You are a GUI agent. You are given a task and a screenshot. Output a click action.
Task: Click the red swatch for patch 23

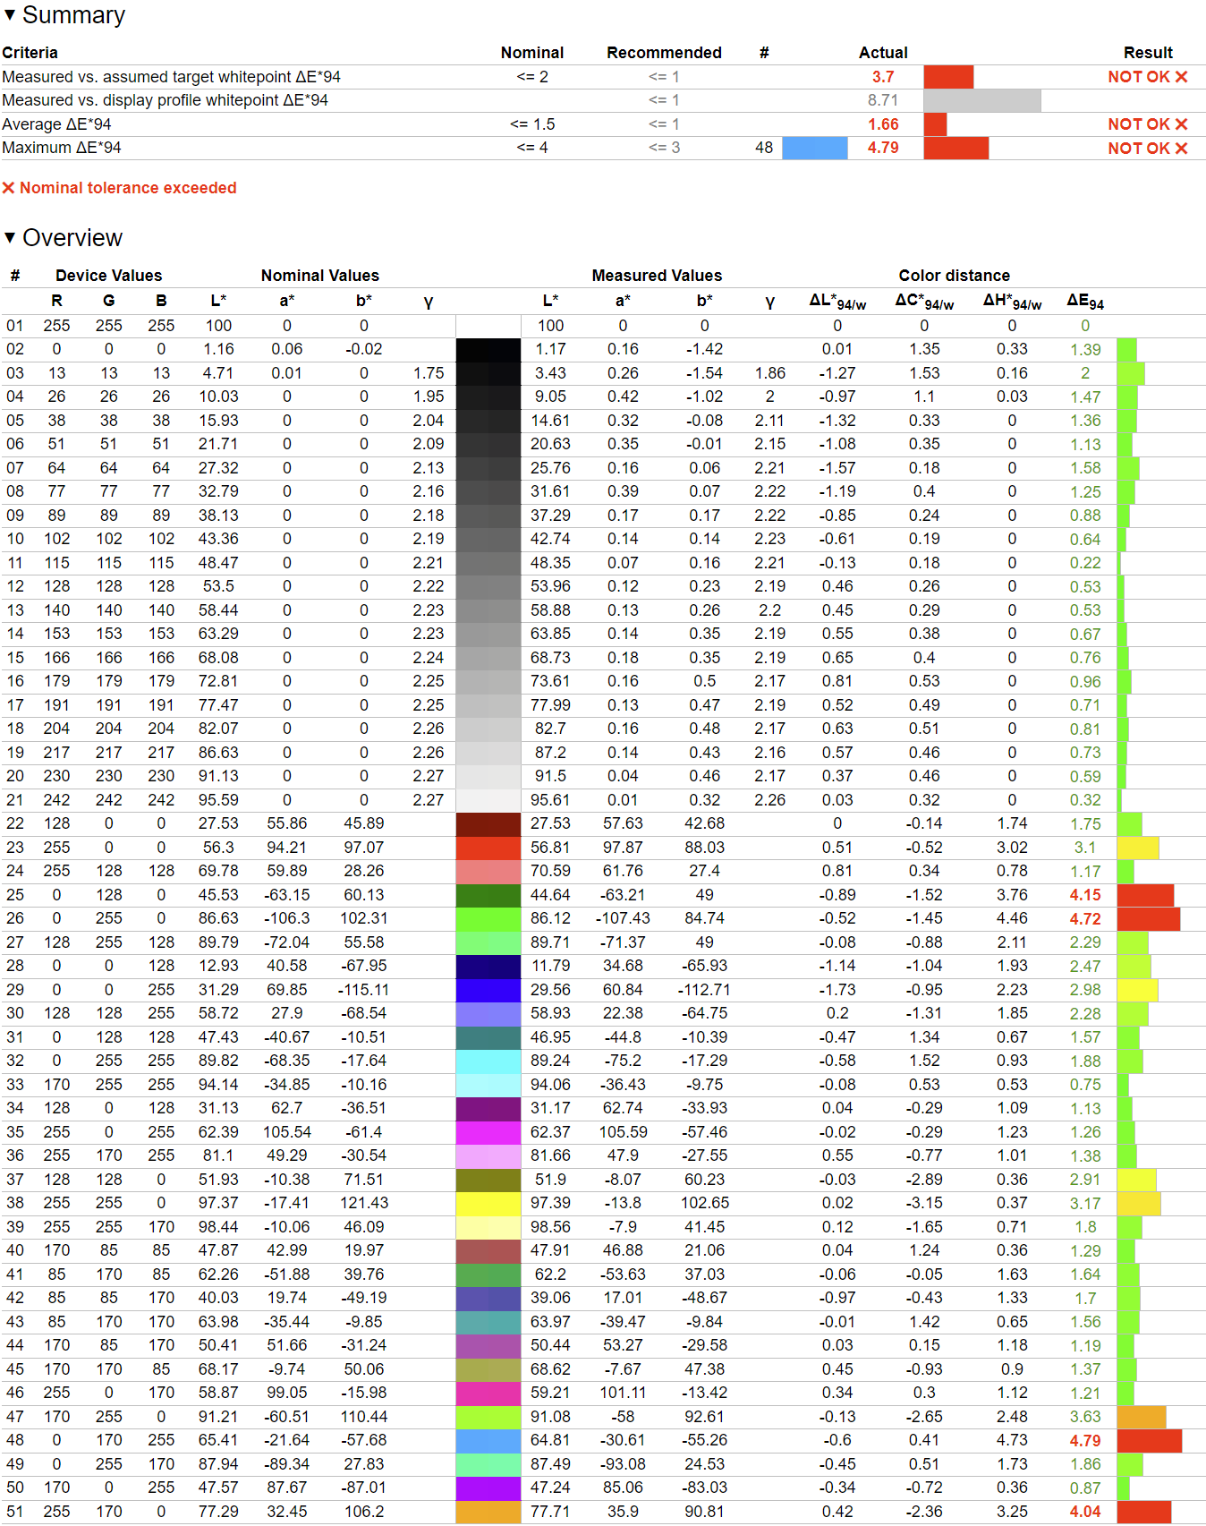tap(488, 848)
